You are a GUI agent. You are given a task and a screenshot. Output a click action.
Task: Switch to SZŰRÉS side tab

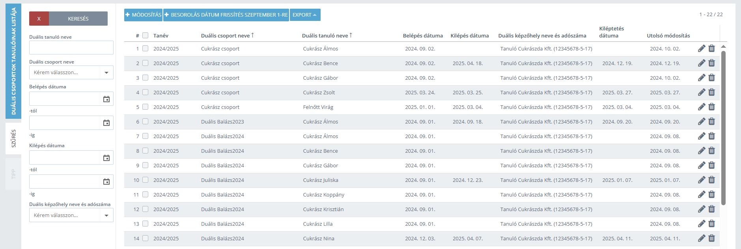13,139
